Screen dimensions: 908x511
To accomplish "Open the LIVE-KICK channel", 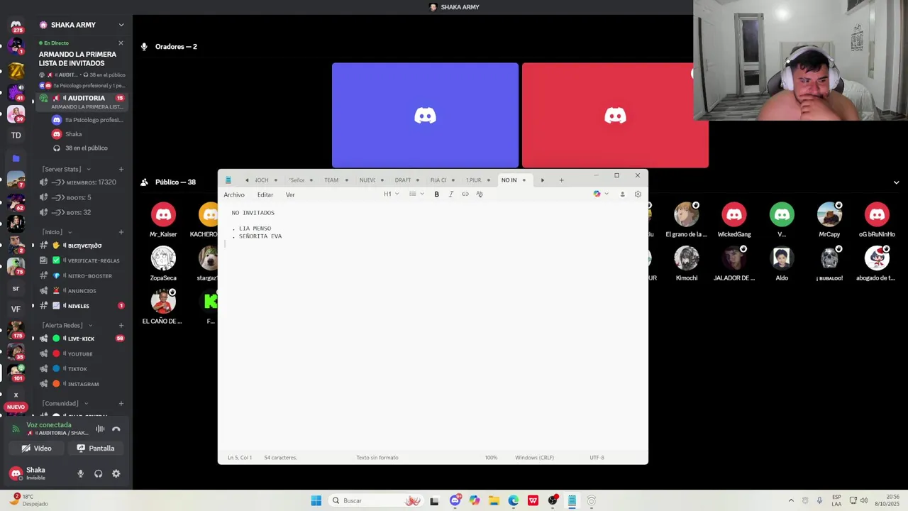I will 82,339.
